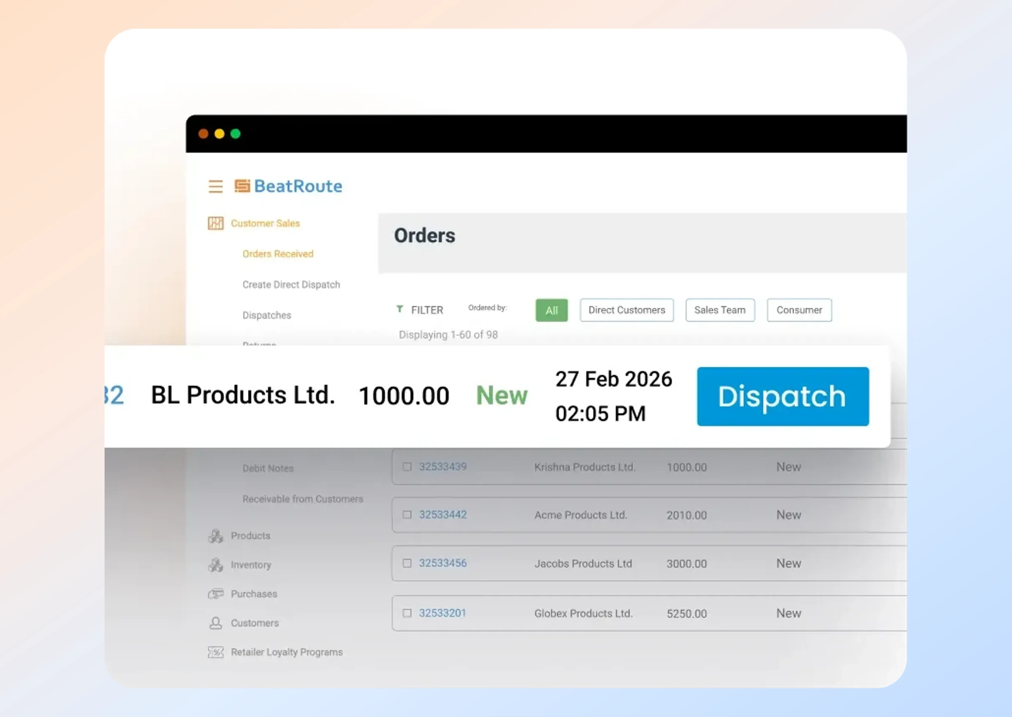The width and height of the screenshot is (1012, 717).
Task: Select the Customer Sales icon
Action: tap(215, 223)
